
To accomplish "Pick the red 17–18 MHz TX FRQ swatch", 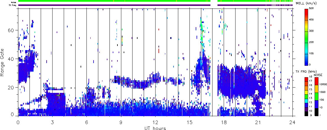I will (x=306, y=79).
